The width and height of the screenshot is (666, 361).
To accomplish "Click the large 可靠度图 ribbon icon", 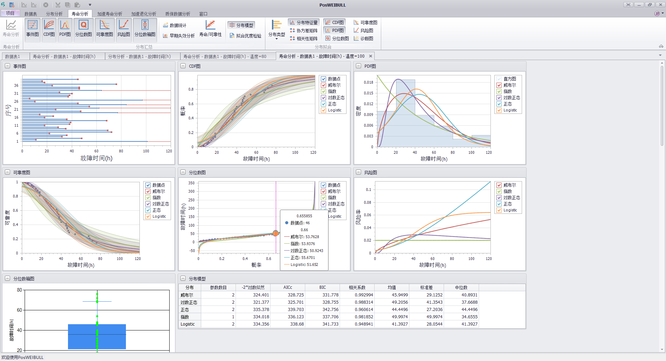I will pyautogui.click(x=104, y=29).
